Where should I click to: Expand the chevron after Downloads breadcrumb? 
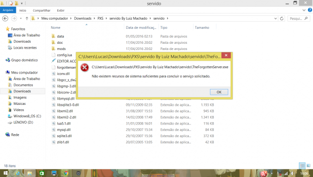click(x=94, y=18)
